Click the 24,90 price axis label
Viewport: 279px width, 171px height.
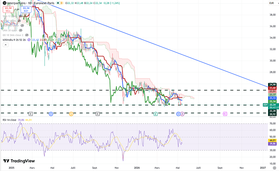click(273, 84)
